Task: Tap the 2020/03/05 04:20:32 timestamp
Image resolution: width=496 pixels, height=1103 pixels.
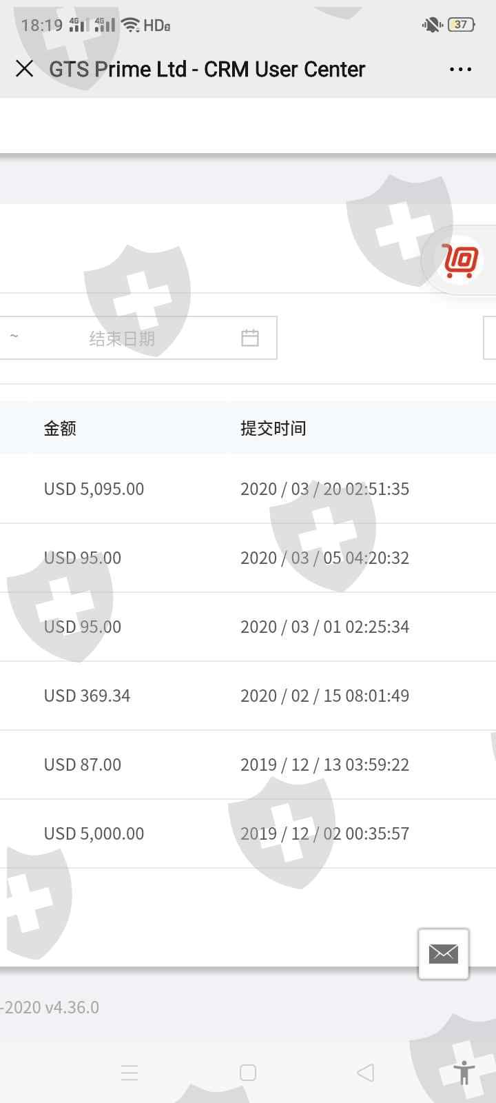Action: tap(324, 558)
